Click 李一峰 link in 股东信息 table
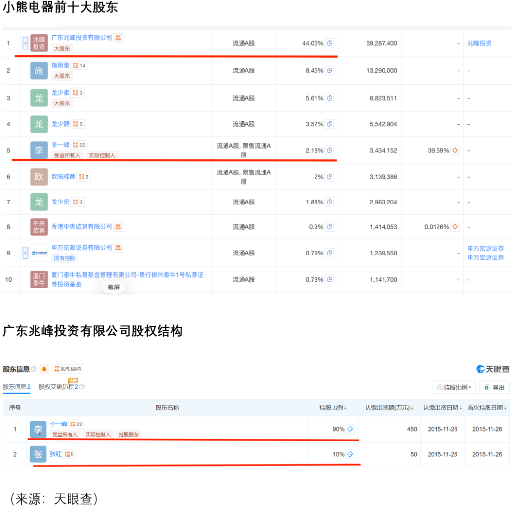The width and height of the screenshot is (525, 509). pyautogui.click(x=58, y=424)
